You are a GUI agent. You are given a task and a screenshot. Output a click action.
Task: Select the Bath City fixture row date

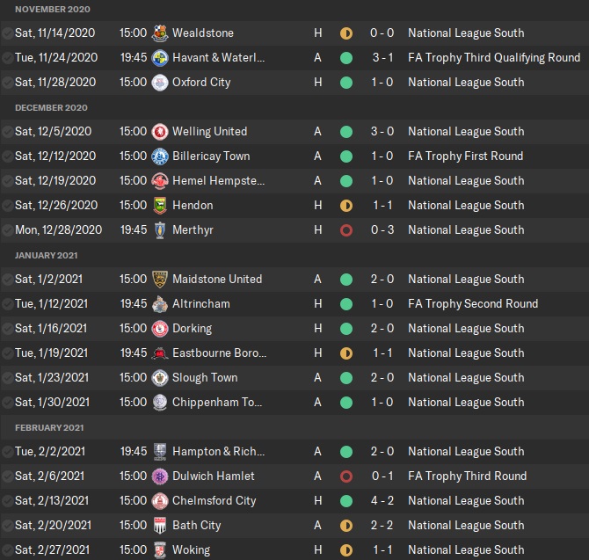pyautogui.click(x=52, y=526)
